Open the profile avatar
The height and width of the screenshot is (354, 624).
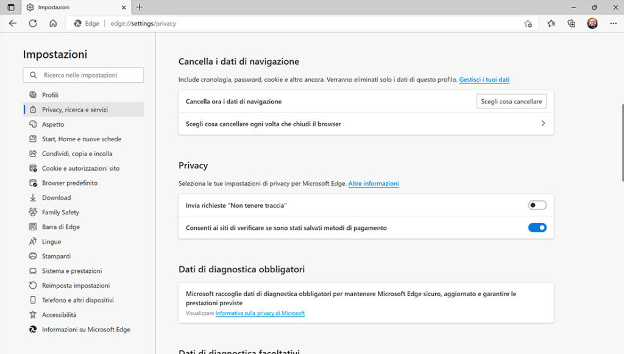pos(592,24)
